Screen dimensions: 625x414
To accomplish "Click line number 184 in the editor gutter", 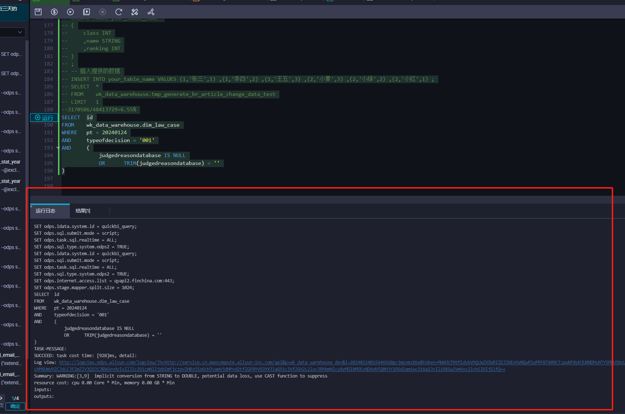I will pyautogui.click(x=48, y=79).
